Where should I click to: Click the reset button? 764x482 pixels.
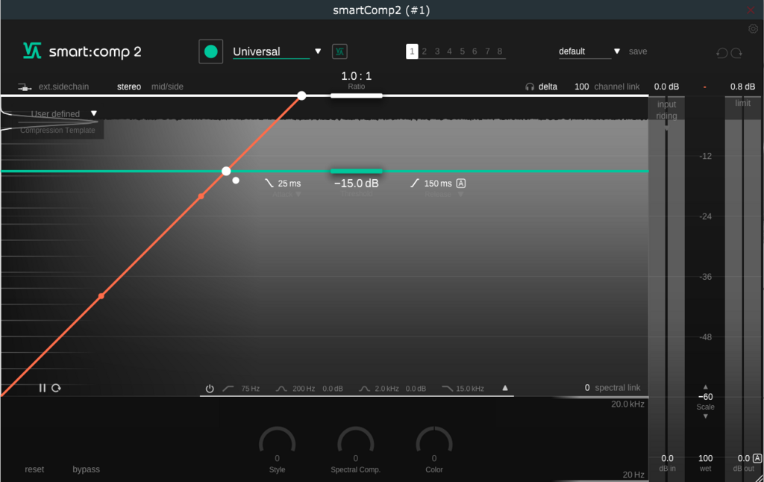click(34, 469)
